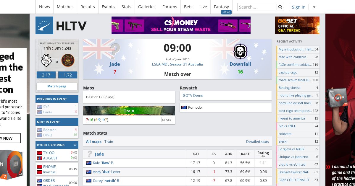Open ESEA MDL Season 31 Australia event link

click(x=177, y=64)
